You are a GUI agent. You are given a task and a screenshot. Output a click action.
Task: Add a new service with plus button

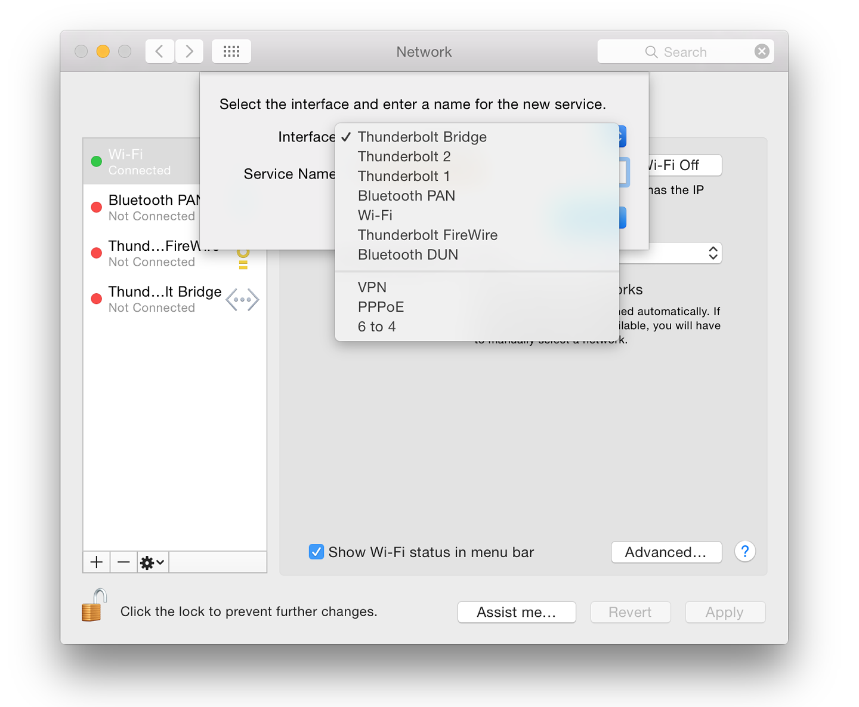(97, 562)
